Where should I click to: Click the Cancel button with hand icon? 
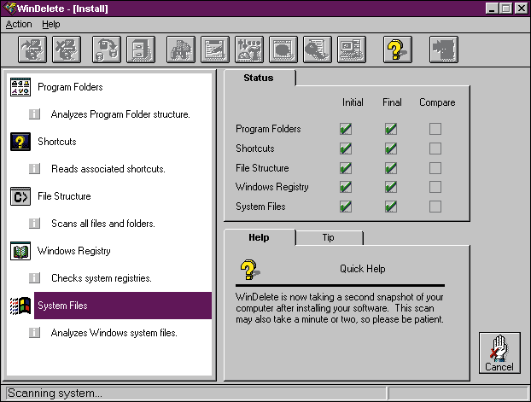click(x=499, y=352)
